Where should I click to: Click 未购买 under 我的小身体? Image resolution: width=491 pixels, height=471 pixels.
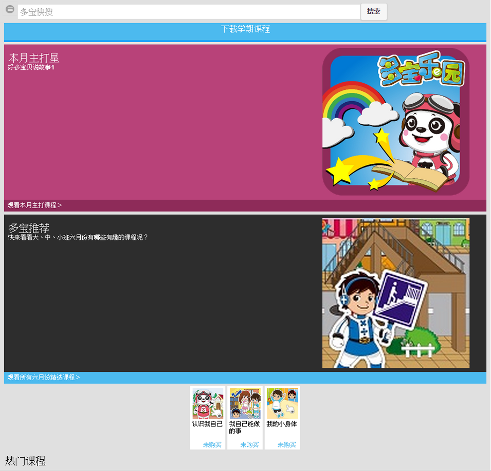287,445
